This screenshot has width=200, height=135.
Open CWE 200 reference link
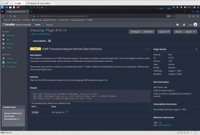click(x=160, y=123)
